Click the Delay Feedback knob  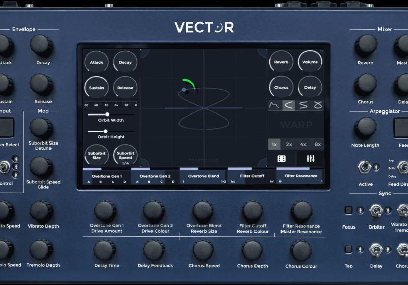154,250
